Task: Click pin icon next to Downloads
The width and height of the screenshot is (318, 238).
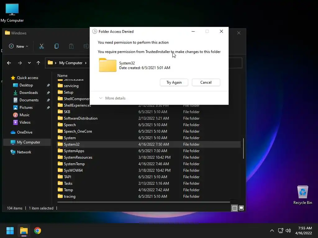Action: click(48, 93)
